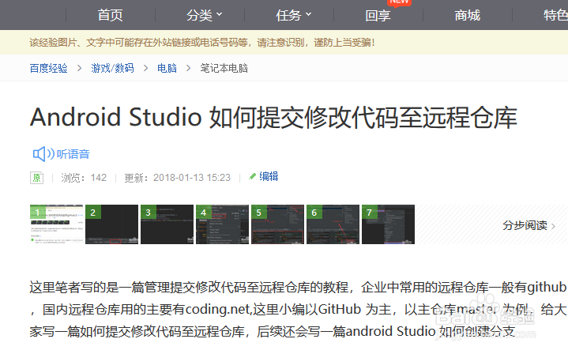Click the 浏览: 142 view count text
The height and width of the screenshot is (354, 568).
[x=84, y=178]
